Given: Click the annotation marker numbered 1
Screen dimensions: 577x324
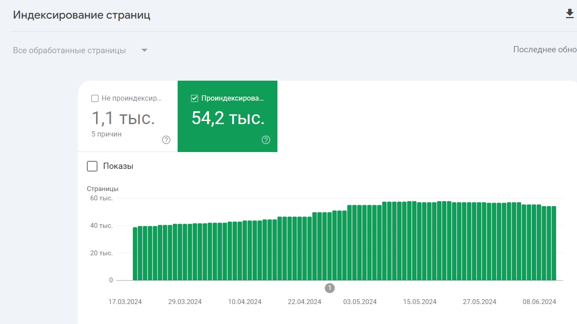Looking at the screenshot, I should pos(329,288).
